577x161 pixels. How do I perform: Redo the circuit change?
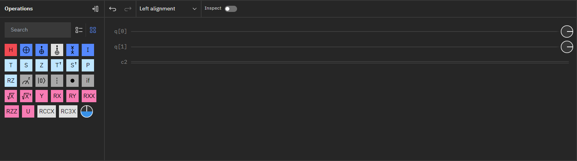point(128,9)
